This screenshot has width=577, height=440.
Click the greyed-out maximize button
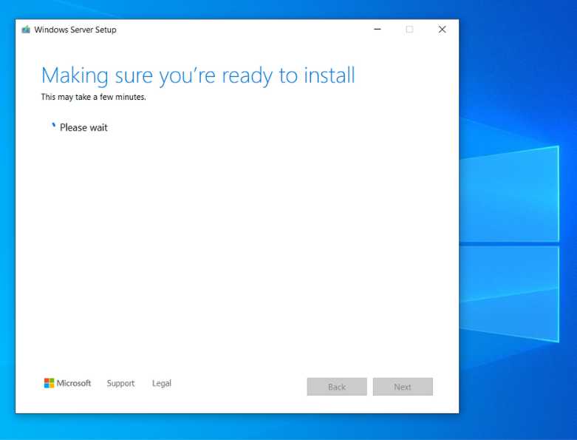pos(409,30)
